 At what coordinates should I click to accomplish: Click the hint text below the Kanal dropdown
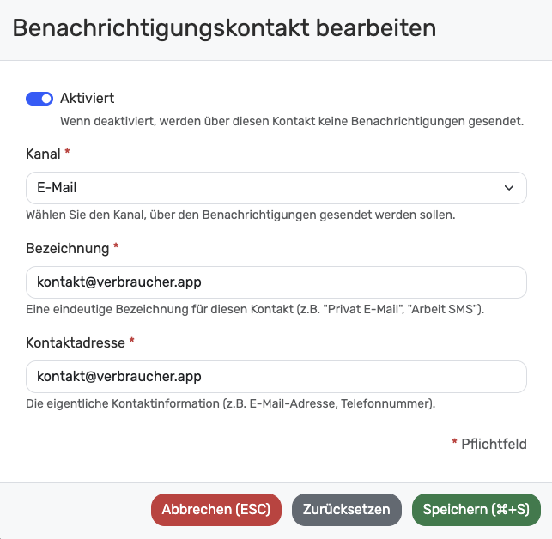pyautogui.click(x=240, y=215)
